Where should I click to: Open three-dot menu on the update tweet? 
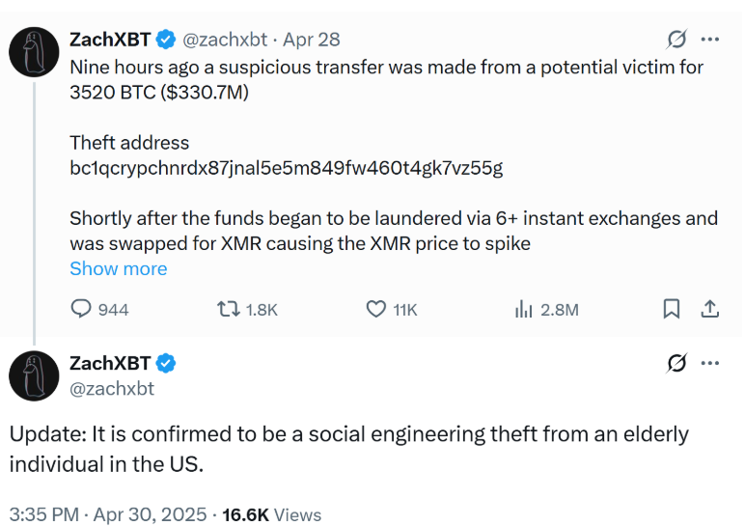(710, 363)
